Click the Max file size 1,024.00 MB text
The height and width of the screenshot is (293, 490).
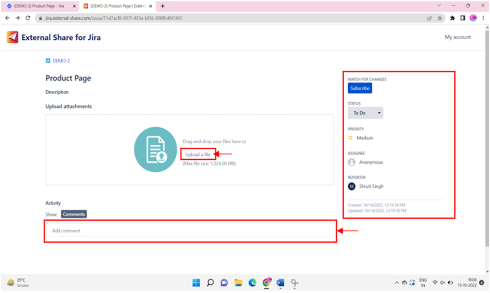click(209, 163)
